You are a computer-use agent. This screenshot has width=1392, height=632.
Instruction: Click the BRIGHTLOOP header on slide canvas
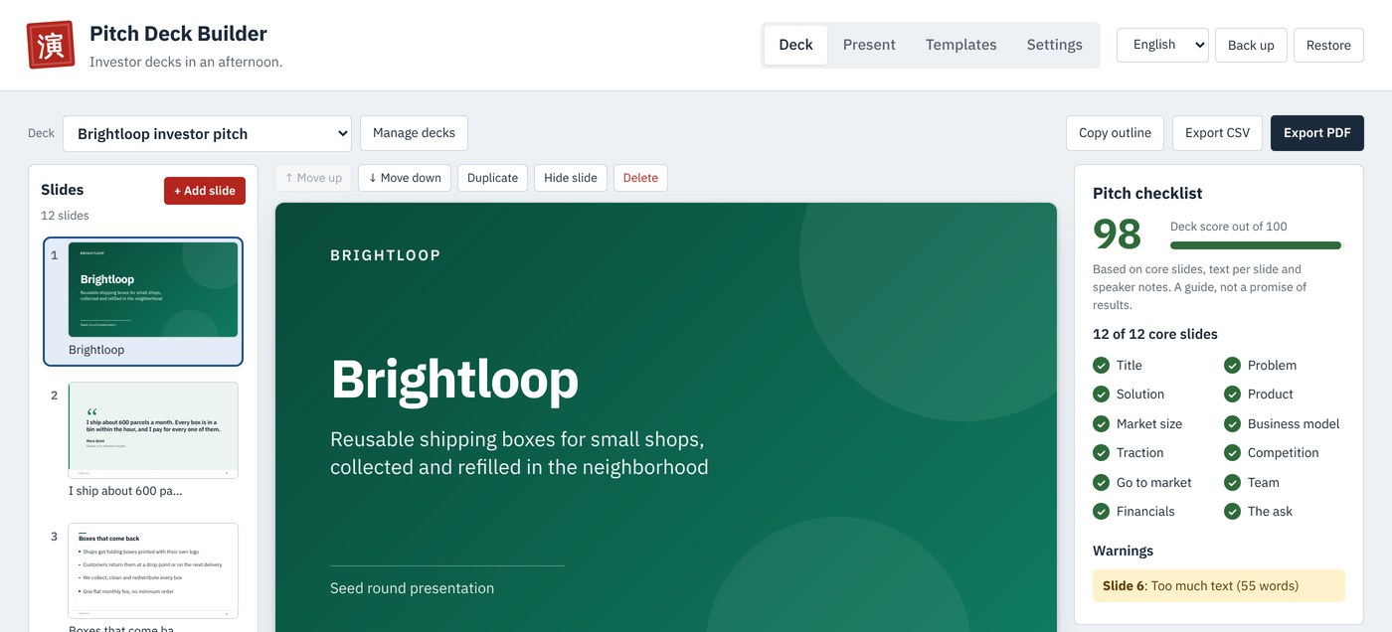pyautogui.click(x=385, y=255)
